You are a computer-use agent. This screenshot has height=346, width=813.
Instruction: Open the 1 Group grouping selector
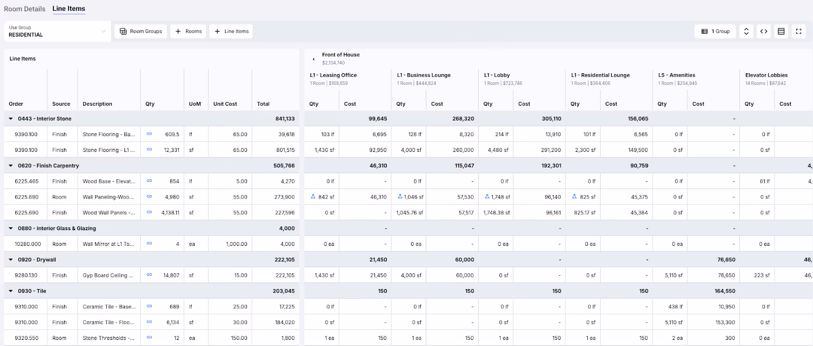(715, 32)
